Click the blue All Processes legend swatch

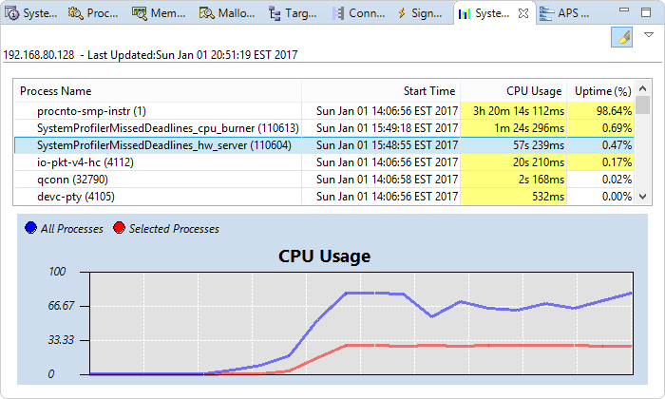pyautogui.click(x=32, y=228)
